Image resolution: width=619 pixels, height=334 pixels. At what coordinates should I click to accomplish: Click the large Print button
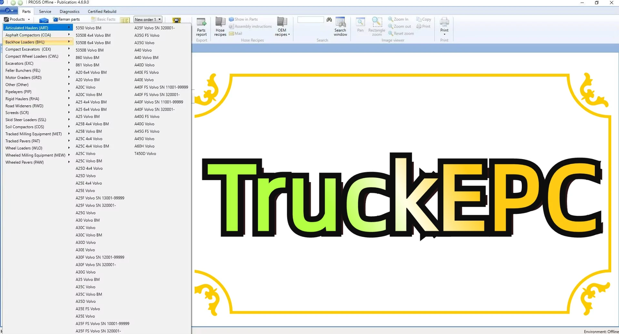pyautogui.click(x=444, y=24)
